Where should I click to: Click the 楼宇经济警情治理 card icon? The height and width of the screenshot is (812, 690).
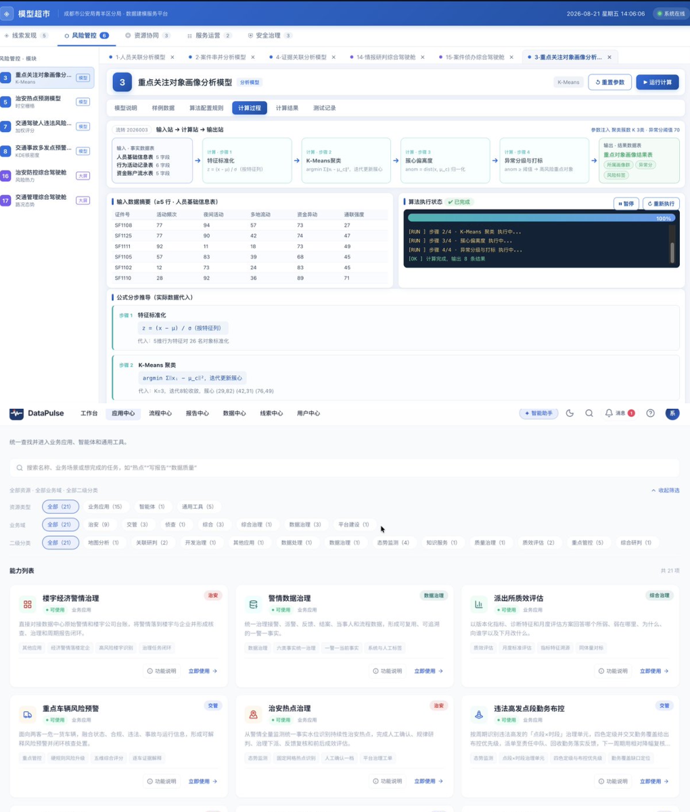point(28,604)
